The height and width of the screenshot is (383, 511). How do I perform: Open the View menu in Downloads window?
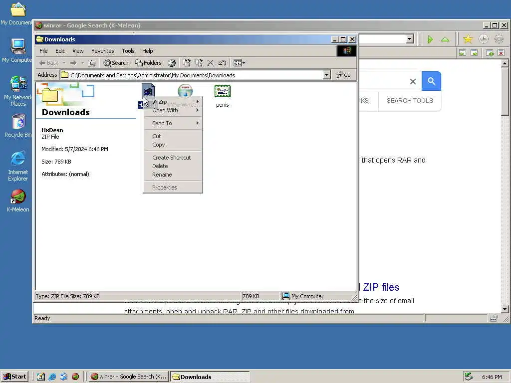point(78,51)
